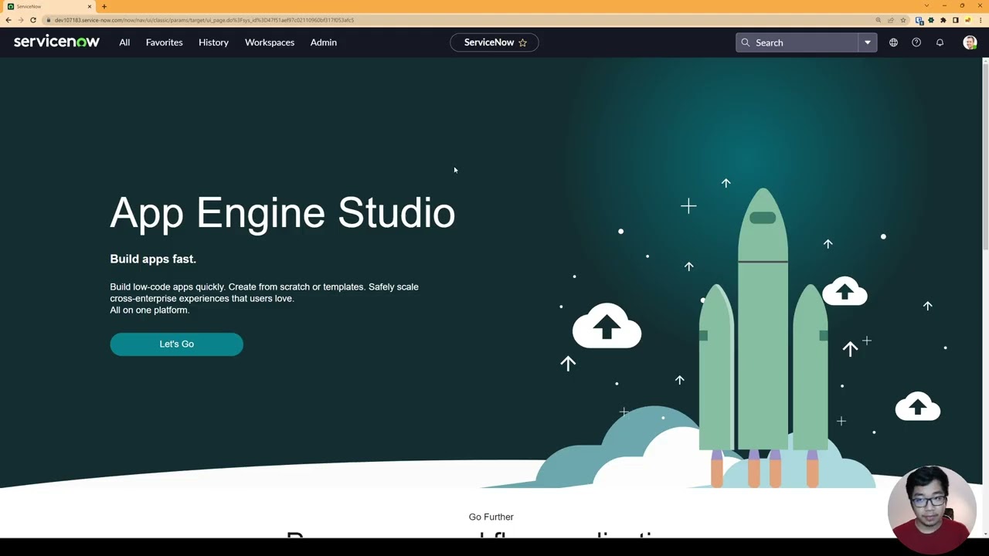
Task: Reload the page with refresh icon
Action: pos(33,20)
